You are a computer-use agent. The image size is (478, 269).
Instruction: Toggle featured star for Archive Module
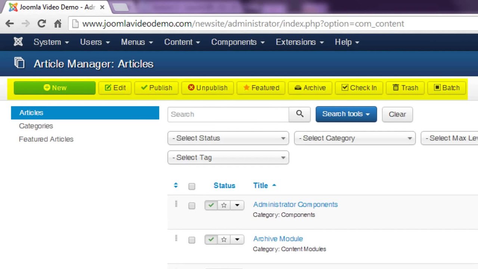(x=224, y=239)
